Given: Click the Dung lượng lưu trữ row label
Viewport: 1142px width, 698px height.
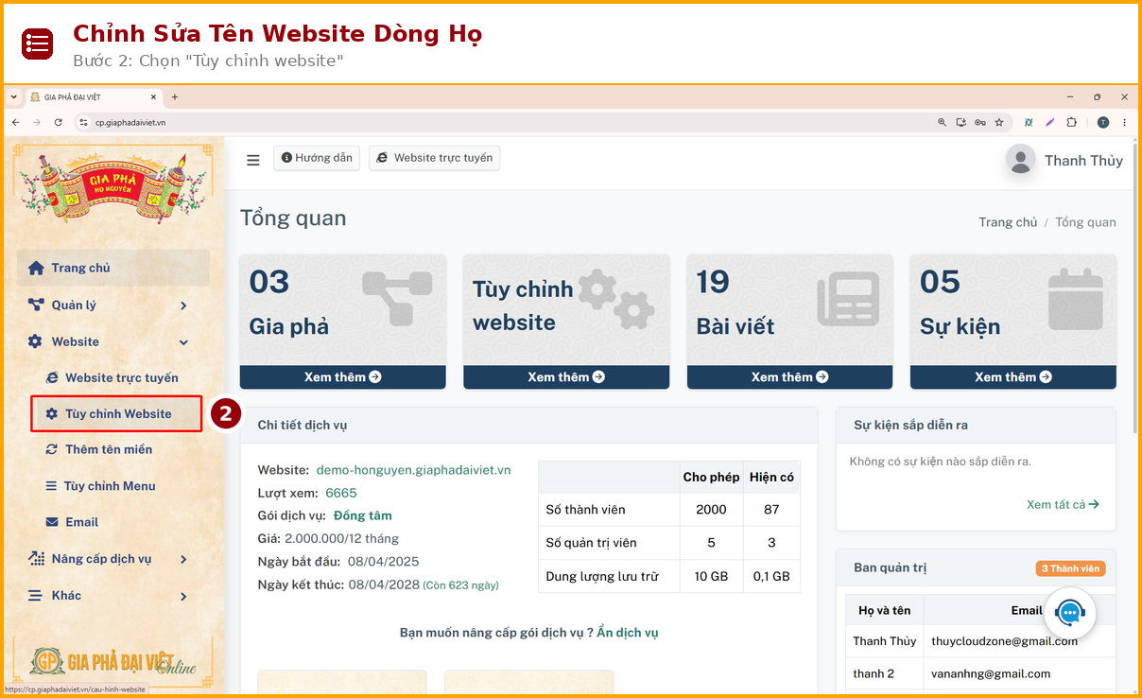Looking at the screenshot, I should click(x=601, y=576).
